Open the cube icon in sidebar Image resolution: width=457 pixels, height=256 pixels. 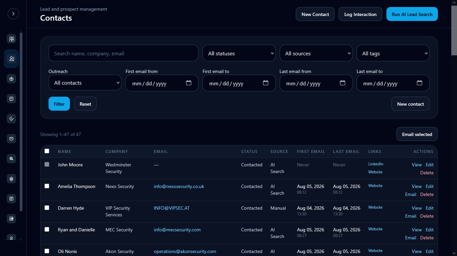click(12, 79)
